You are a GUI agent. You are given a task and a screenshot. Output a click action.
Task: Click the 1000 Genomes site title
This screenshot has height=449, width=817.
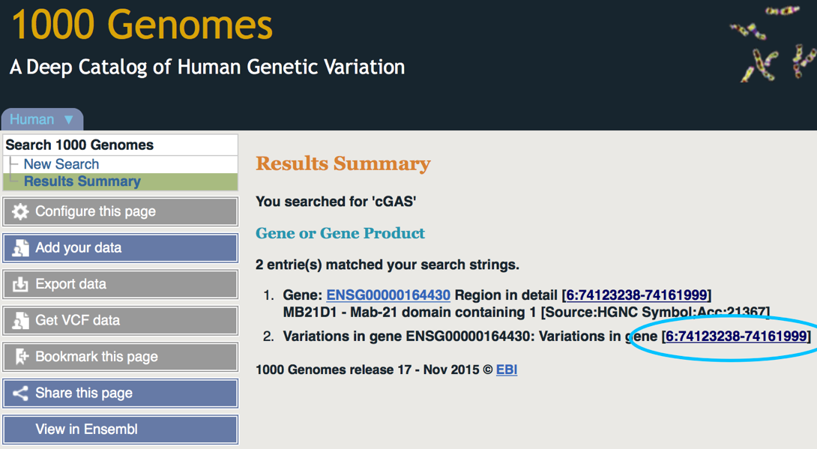pos(142,25)
